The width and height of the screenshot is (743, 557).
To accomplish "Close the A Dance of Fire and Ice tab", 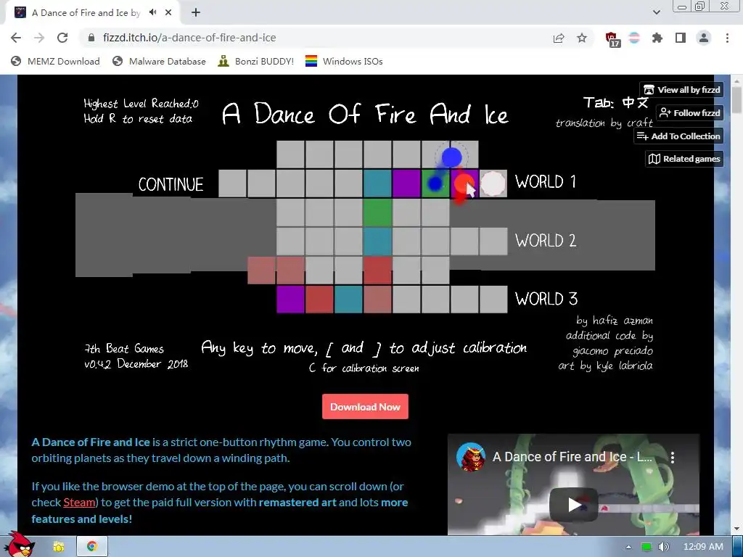I will coord(168,13).
